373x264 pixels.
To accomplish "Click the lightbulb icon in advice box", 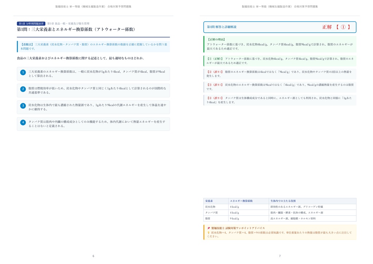I will [x=209, y=233].
